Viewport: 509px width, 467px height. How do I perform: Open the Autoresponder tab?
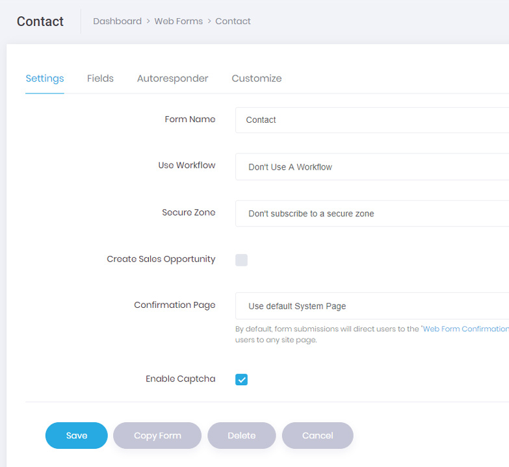click(172, 79)
